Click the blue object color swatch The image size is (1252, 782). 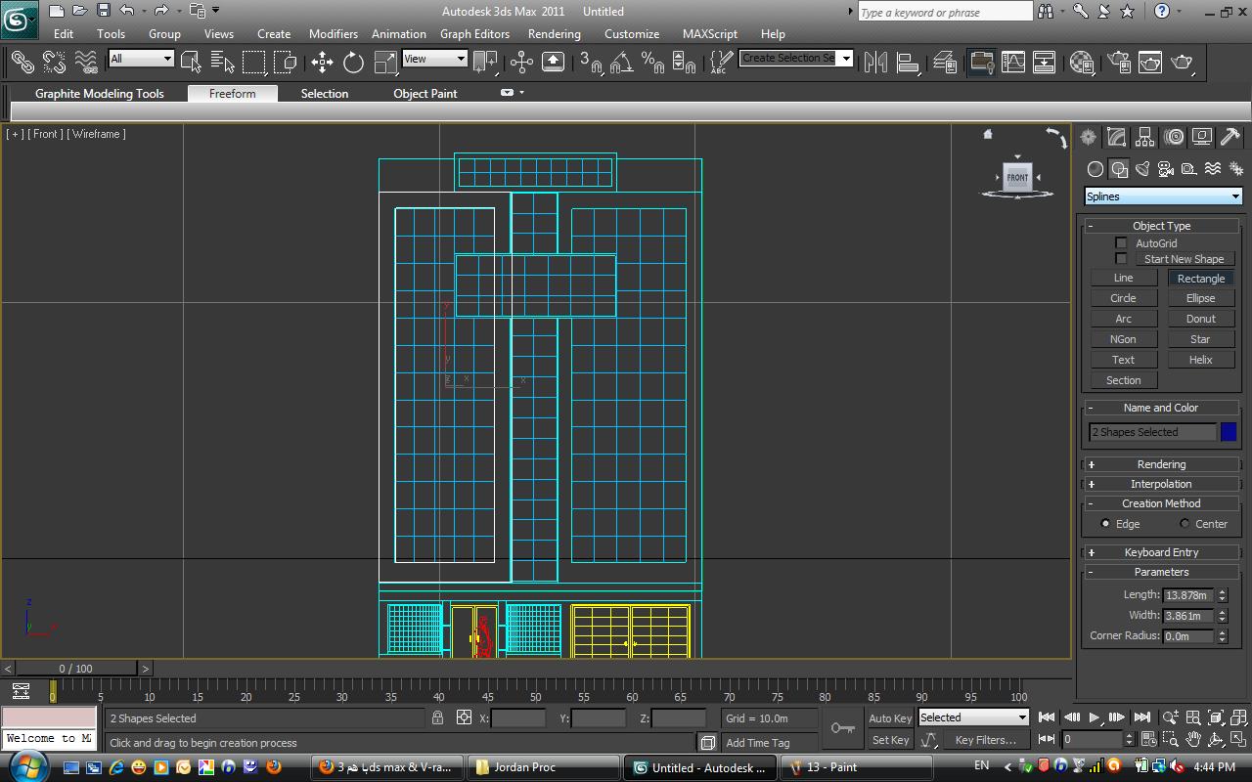pyautogui.click(x=1229, y=432)
